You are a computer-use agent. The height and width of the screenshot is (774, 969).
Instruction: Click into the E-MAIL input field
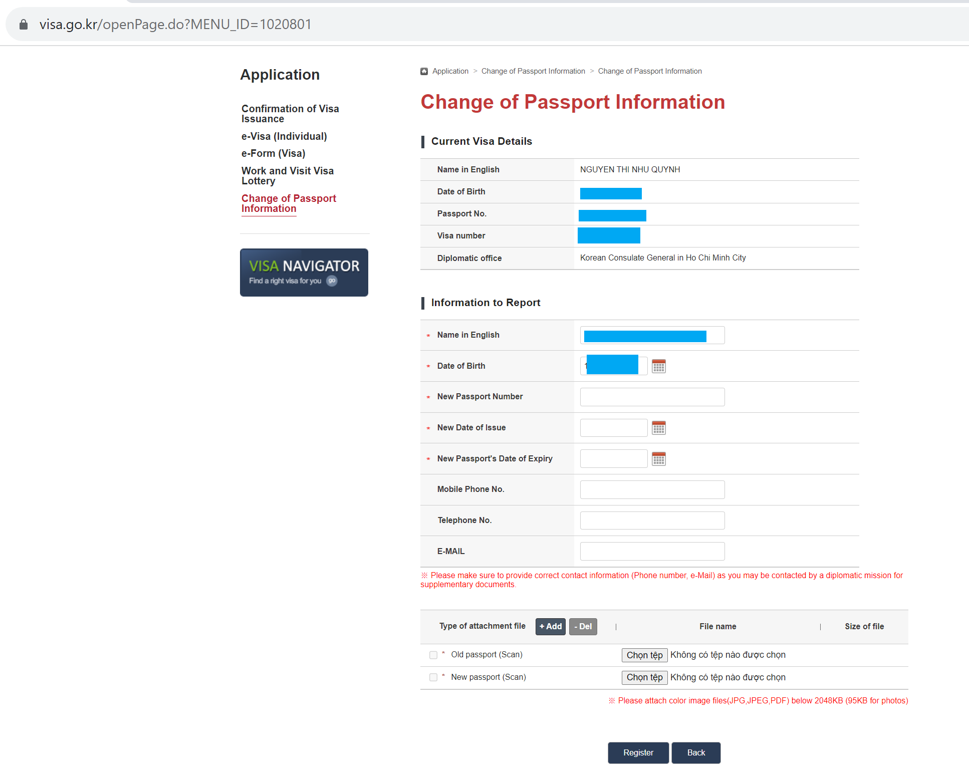652,551
